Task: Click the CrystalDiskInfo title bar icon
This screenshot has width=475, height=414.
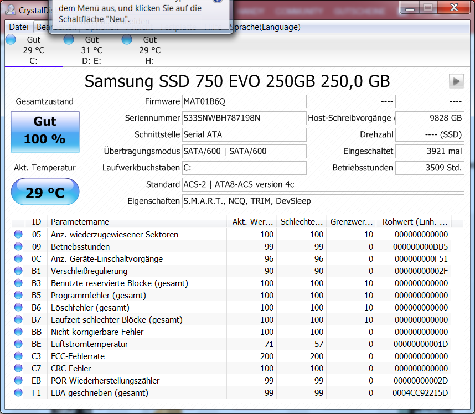Action: point(11,10)
